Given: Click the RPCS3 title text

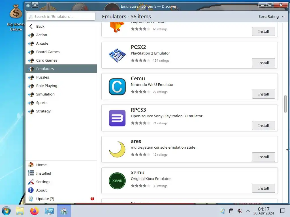Looking at the screenshot, I should coord(138,110).
